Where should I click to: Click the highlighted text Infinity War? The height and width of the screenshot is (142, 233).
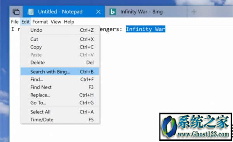[x=146, y=29]
